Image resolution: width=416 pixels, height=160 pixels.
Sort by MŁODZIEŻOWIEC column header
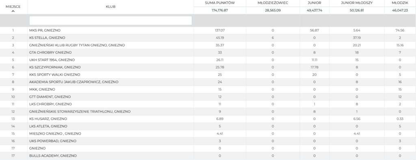(x=273, y=3)
